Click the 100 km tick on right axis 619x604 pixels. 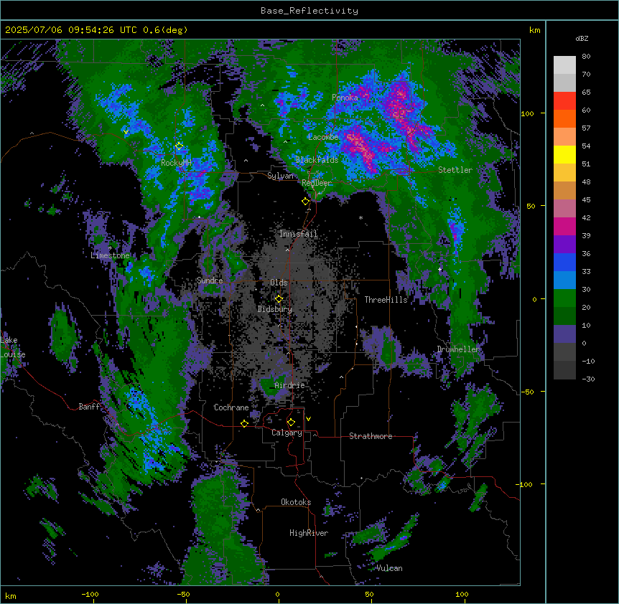pyautogui.click(x=527, y=113)
